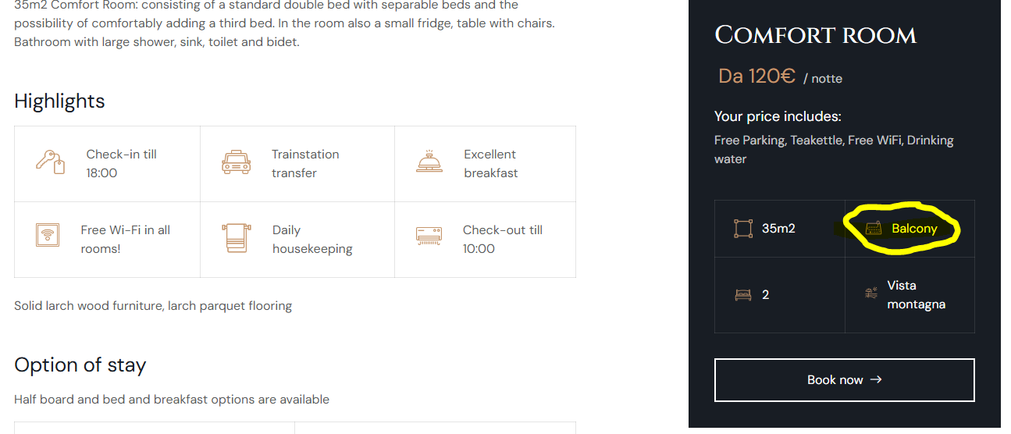Click the taxi icon for Trainstation transfer
This screenshot has width=1011, height=434.
pos(236,162)
